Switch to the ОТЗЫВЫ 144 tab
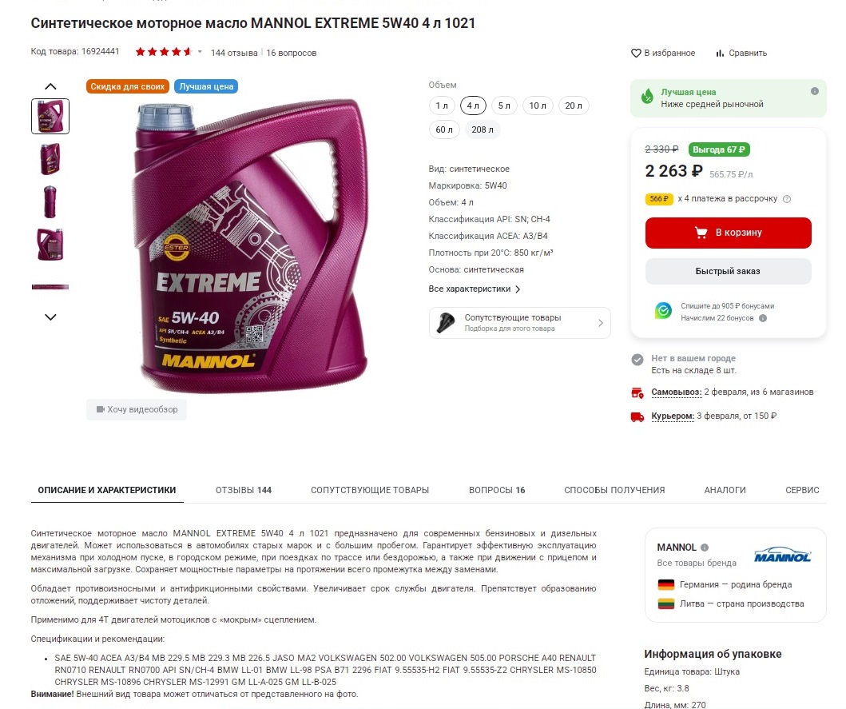 244,490
